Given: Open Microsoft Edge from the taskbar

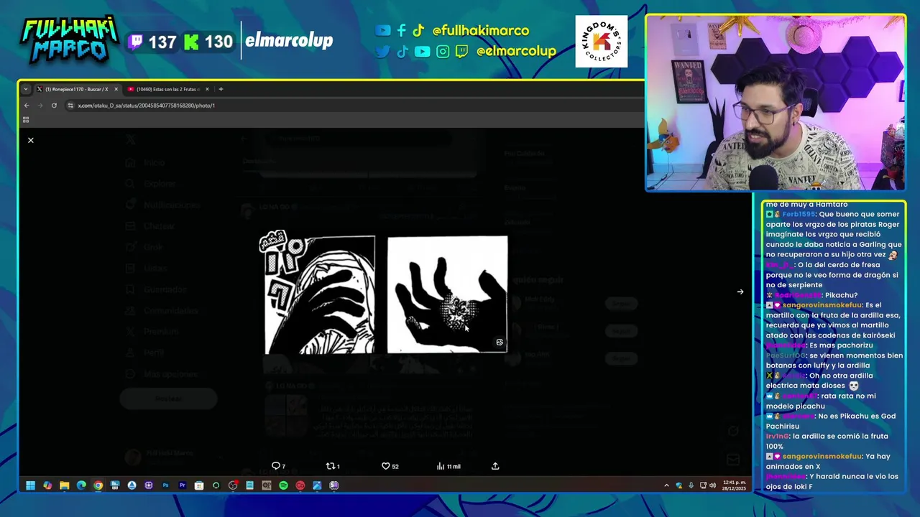Looking at the screenshot, I should click(x=81, y=485).
